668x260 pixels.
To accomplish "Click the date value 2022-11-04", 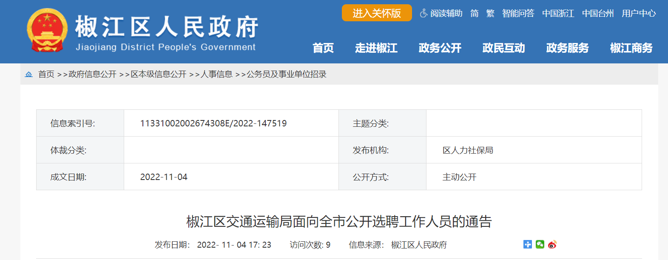I will [164, 177].
